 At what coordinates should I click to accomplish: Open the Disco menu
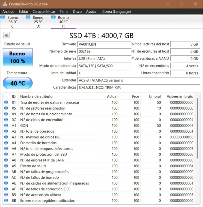point(77,12)
